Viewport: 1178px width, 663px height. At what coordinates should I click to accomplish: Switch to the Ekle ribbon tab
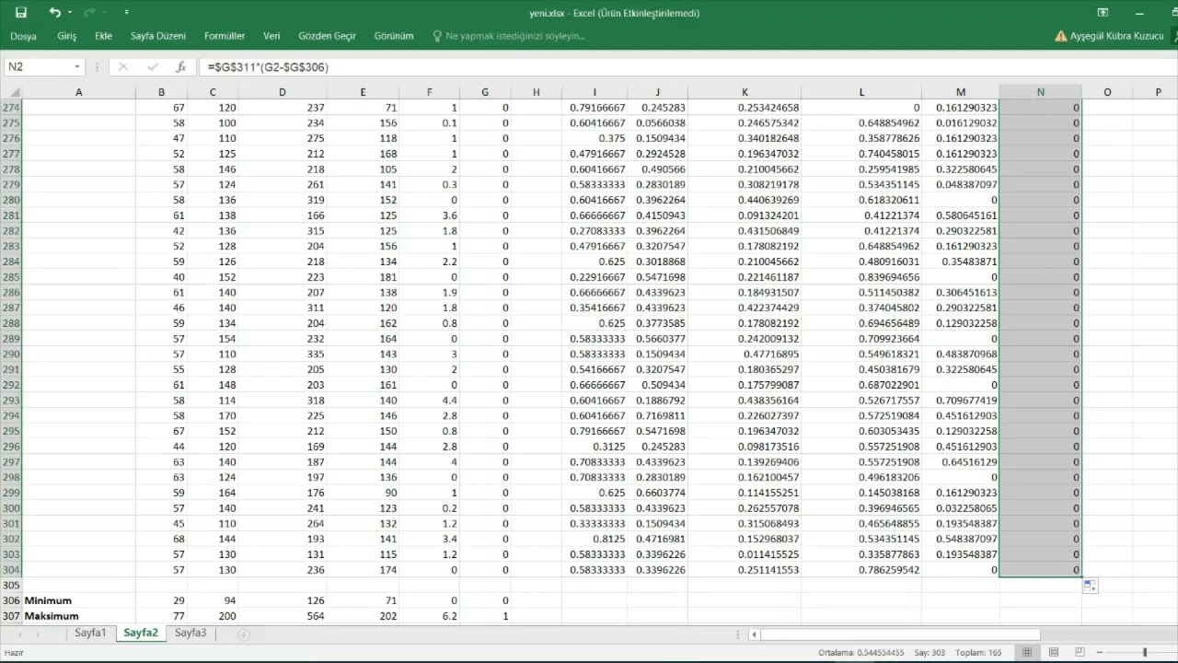pyautogui.click(x=103, y=36)
